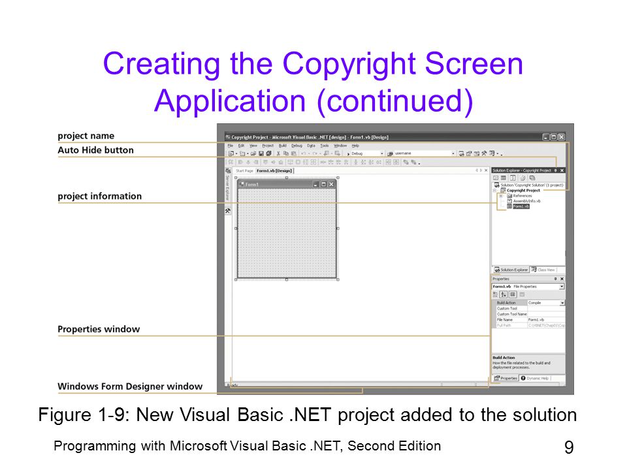
Task: Open the Debug menu
Action: tap(297, 146)
